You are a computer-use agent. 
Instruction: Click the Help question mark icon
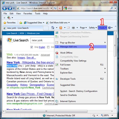click(109, 28)
